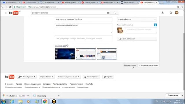
Task: Open the 'Правообладателям' footer link
Action: point(33,84)
